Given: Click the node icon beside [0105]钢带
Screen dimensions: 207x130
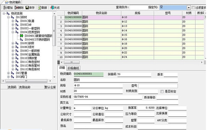Looking at the screenshot, I should (17, 43).
